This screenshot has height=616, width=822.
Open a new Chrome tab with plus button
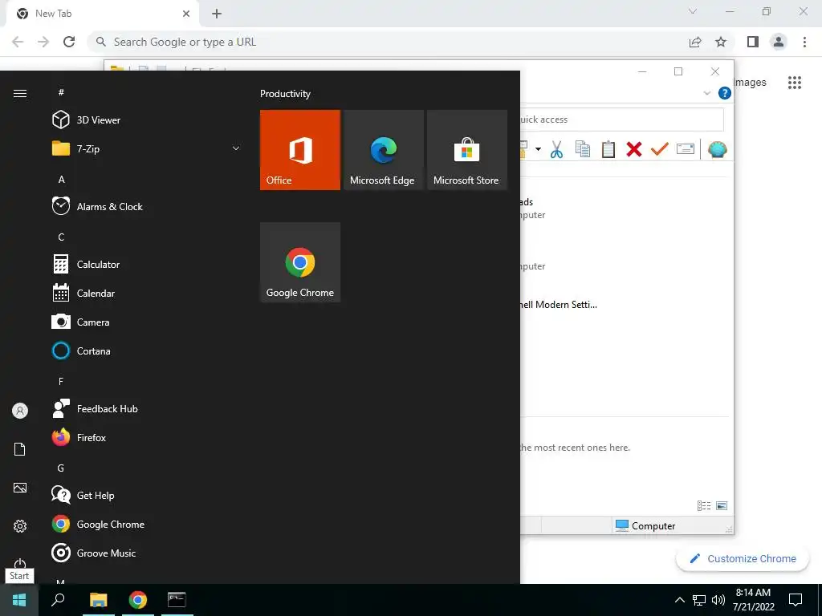tap(217, 14)
